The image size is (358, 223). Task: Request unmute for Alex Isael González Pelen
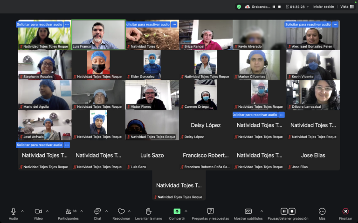click(x=308, y=25)
